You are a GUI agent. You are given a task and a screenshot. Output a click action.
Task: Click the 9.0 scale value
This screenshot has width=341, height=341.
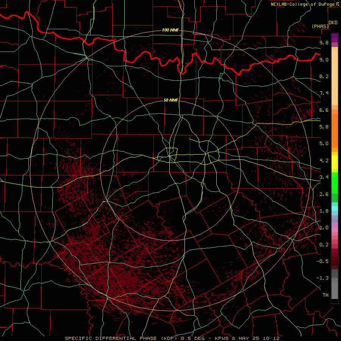click(324, 59)
